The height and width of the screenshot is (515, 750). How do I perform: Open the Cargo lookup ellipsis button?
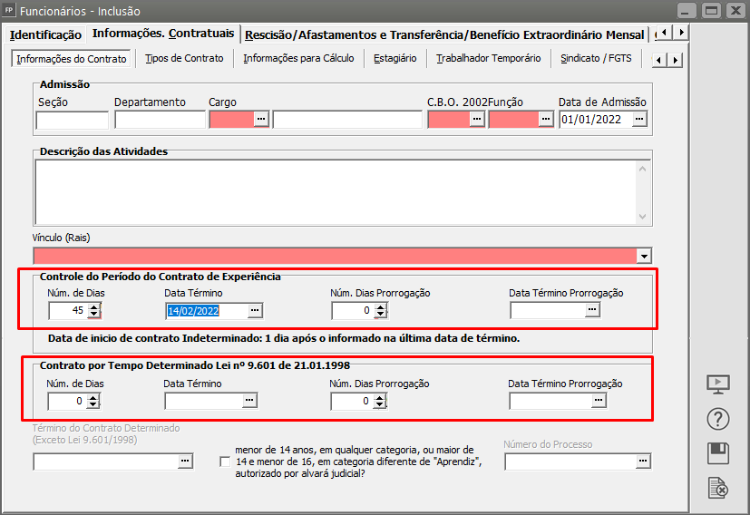point(261,119)
